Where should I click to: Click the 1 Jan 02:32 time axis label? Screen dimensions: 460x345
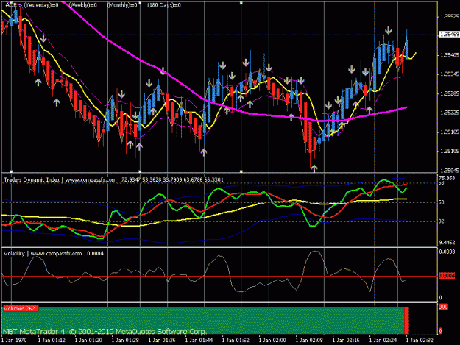click(x=420, y=341)
